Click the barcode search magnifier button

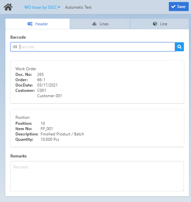(179, 47)
